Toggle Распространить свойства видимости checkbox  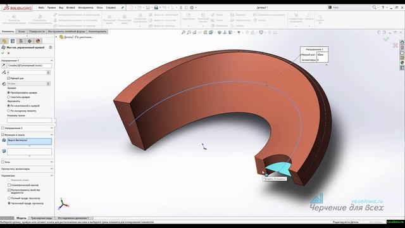[9, 190]
